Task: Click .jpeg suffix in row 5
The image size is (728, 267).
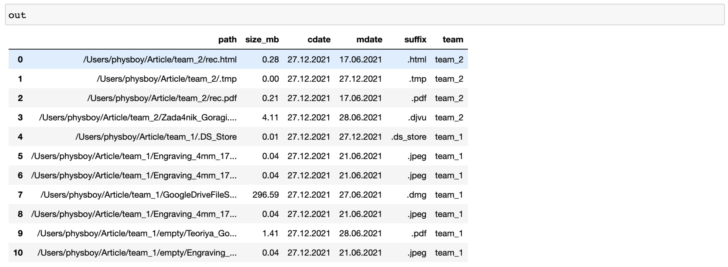Action: coord(417,156)
